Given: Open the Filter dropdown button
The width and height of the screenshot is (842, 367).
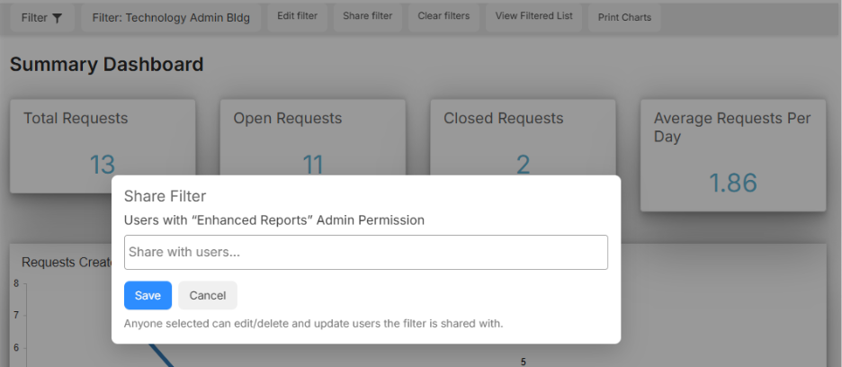Looking at the screenshot, I should (x=42, y=18).
